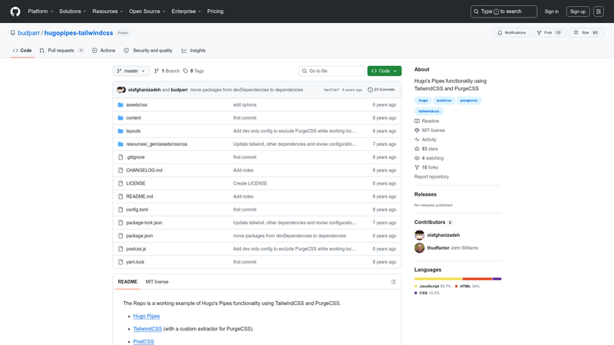Expand the Solutions menu

click(x=72, y=11)
